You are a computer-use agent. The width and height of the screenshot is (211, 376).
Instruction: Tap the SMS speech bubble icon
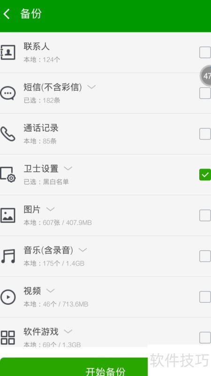click(8, 93)
